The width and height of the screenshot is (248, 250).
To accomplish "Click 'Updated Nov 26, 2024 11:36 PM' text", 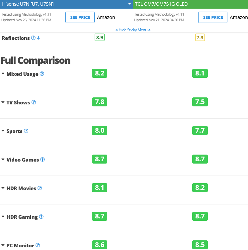I will pos(26,20).
